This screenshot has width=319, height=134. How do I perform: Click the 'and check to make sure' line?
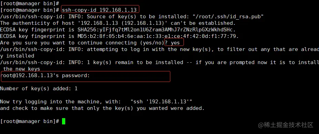pos(102,108)
